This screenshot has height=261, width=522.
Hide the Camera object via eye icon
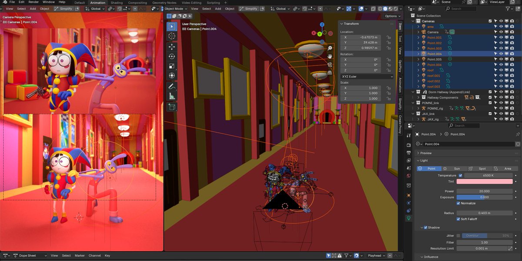point(501,32)
